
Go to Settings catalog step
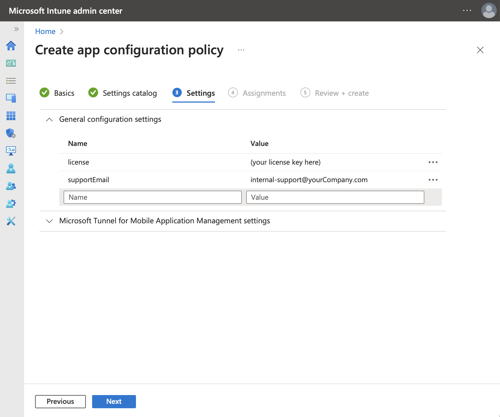(x=123, y=93)
